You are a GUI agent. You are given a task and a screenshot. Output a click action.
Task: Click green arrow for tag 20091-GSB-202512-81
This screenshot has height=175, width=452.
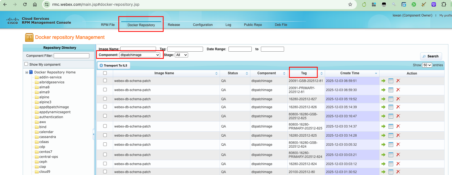pyautogui.click(x=383, y=81)
